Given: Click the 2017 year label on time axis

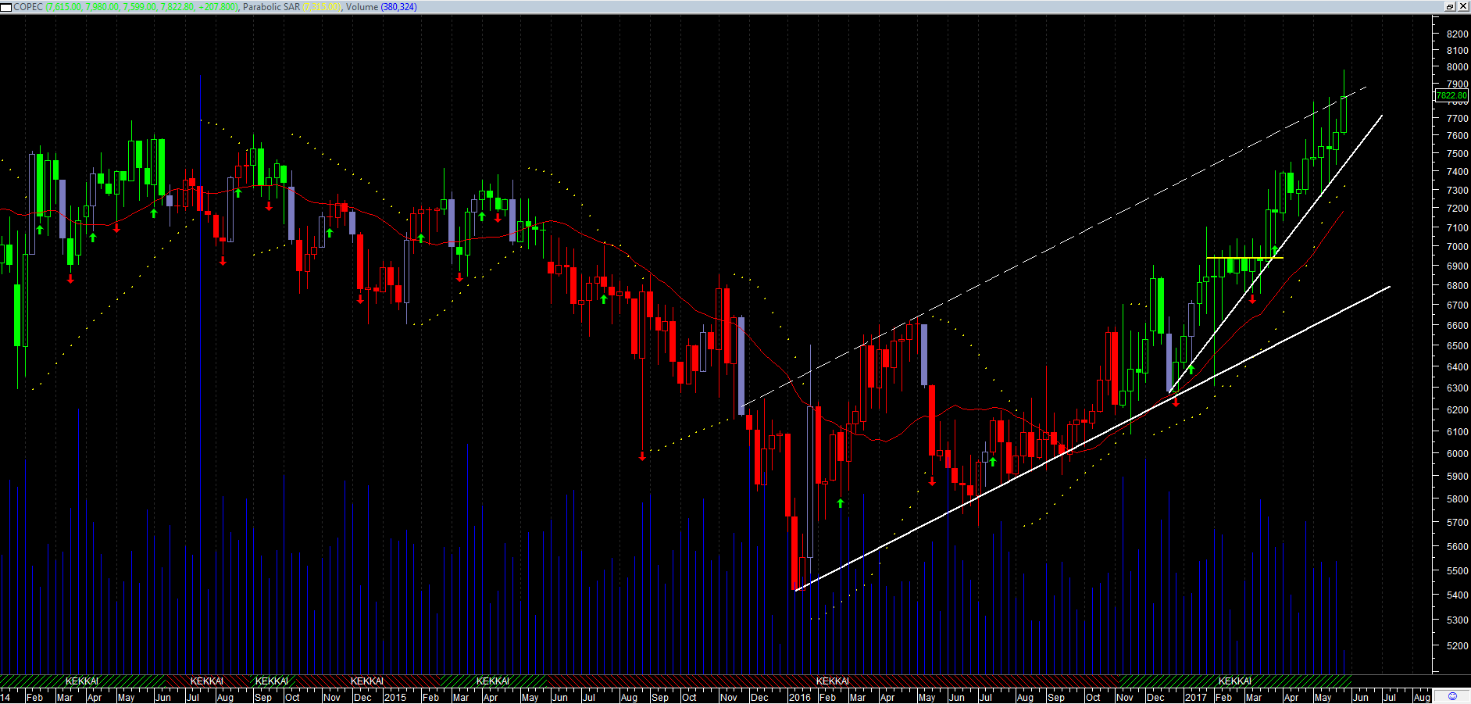Looking at the screenshot, I should tap(1195, 697).
